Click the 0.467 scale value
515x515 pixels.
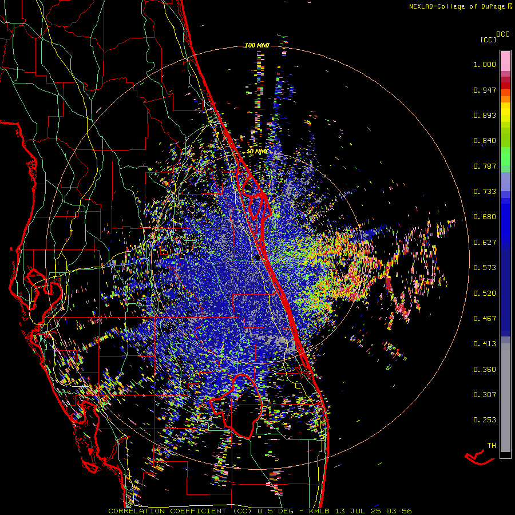pos(485,319)
